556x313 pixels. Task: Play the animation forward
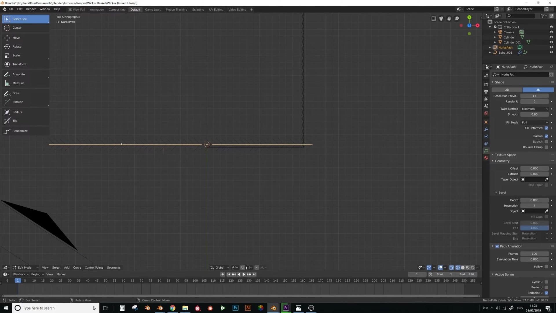pos(244,274)
